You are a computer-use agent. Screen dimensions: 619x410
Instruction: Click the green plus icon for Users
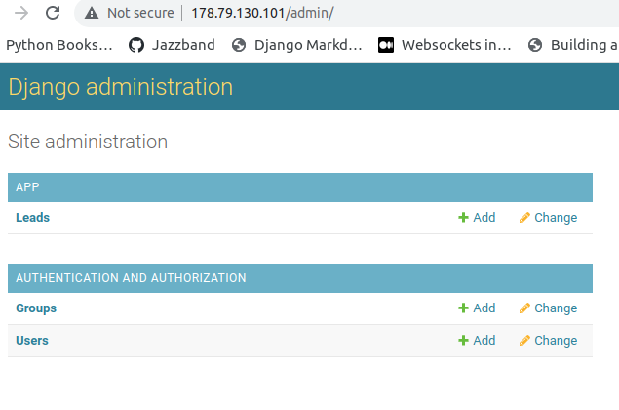463,340
